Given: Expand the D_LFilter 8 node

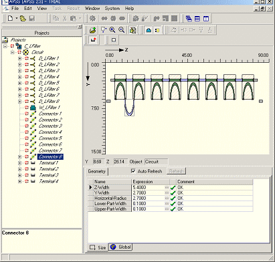Looking at the screenshot, I should click(x=20, y=102).
